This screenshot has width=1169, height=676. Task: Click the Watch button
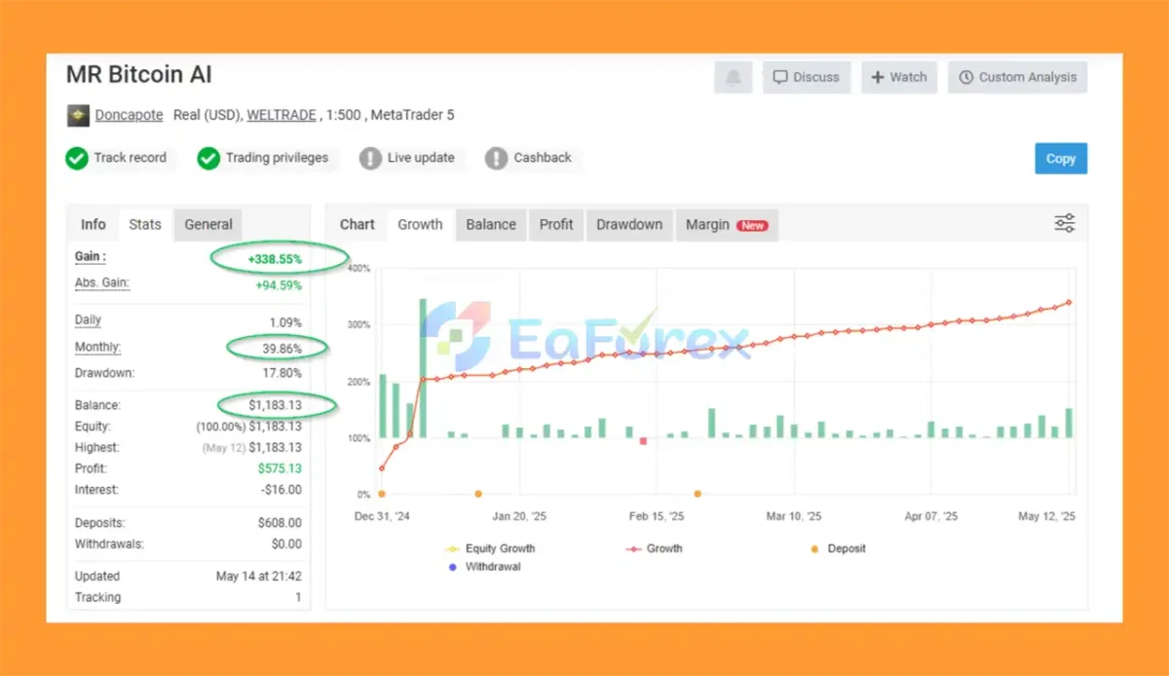(898, 77)
